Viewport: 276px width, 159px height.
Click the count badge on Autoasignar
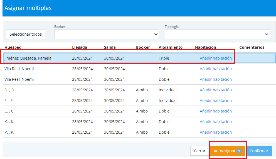pyautogui.click(x=239, y=151)
